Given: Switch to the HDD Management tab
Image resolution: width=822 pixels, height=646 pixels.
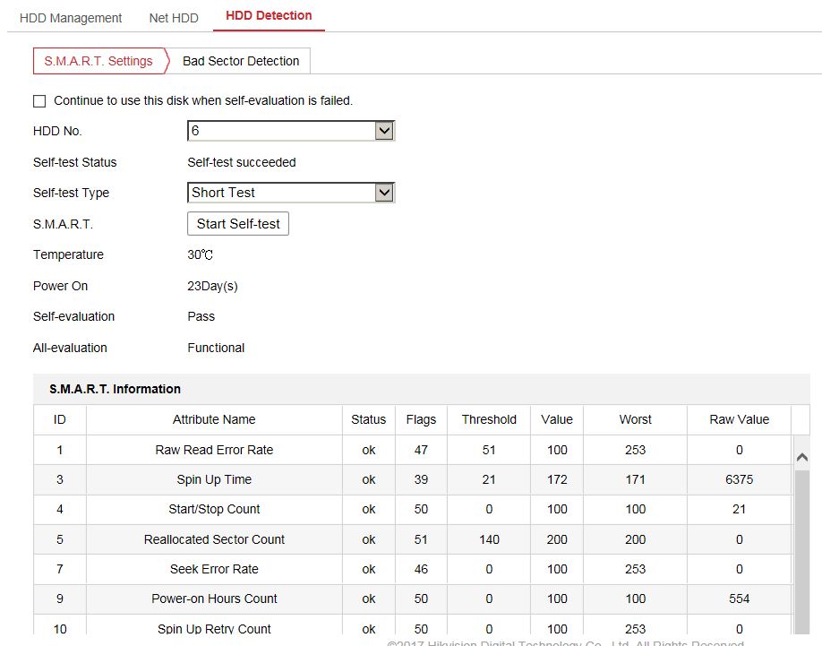Looking at the screenshot, I should pyautogui.click(x=71, y=18).
